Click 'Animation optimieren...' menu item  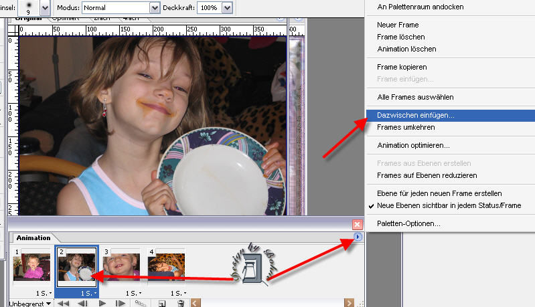coord(413,145)
